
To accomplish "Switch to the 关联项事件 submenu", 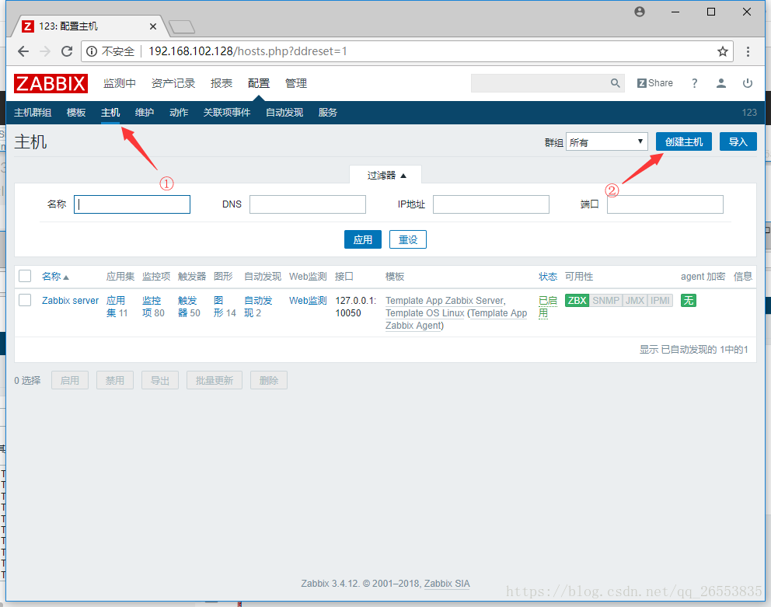I will click(227, 113).
